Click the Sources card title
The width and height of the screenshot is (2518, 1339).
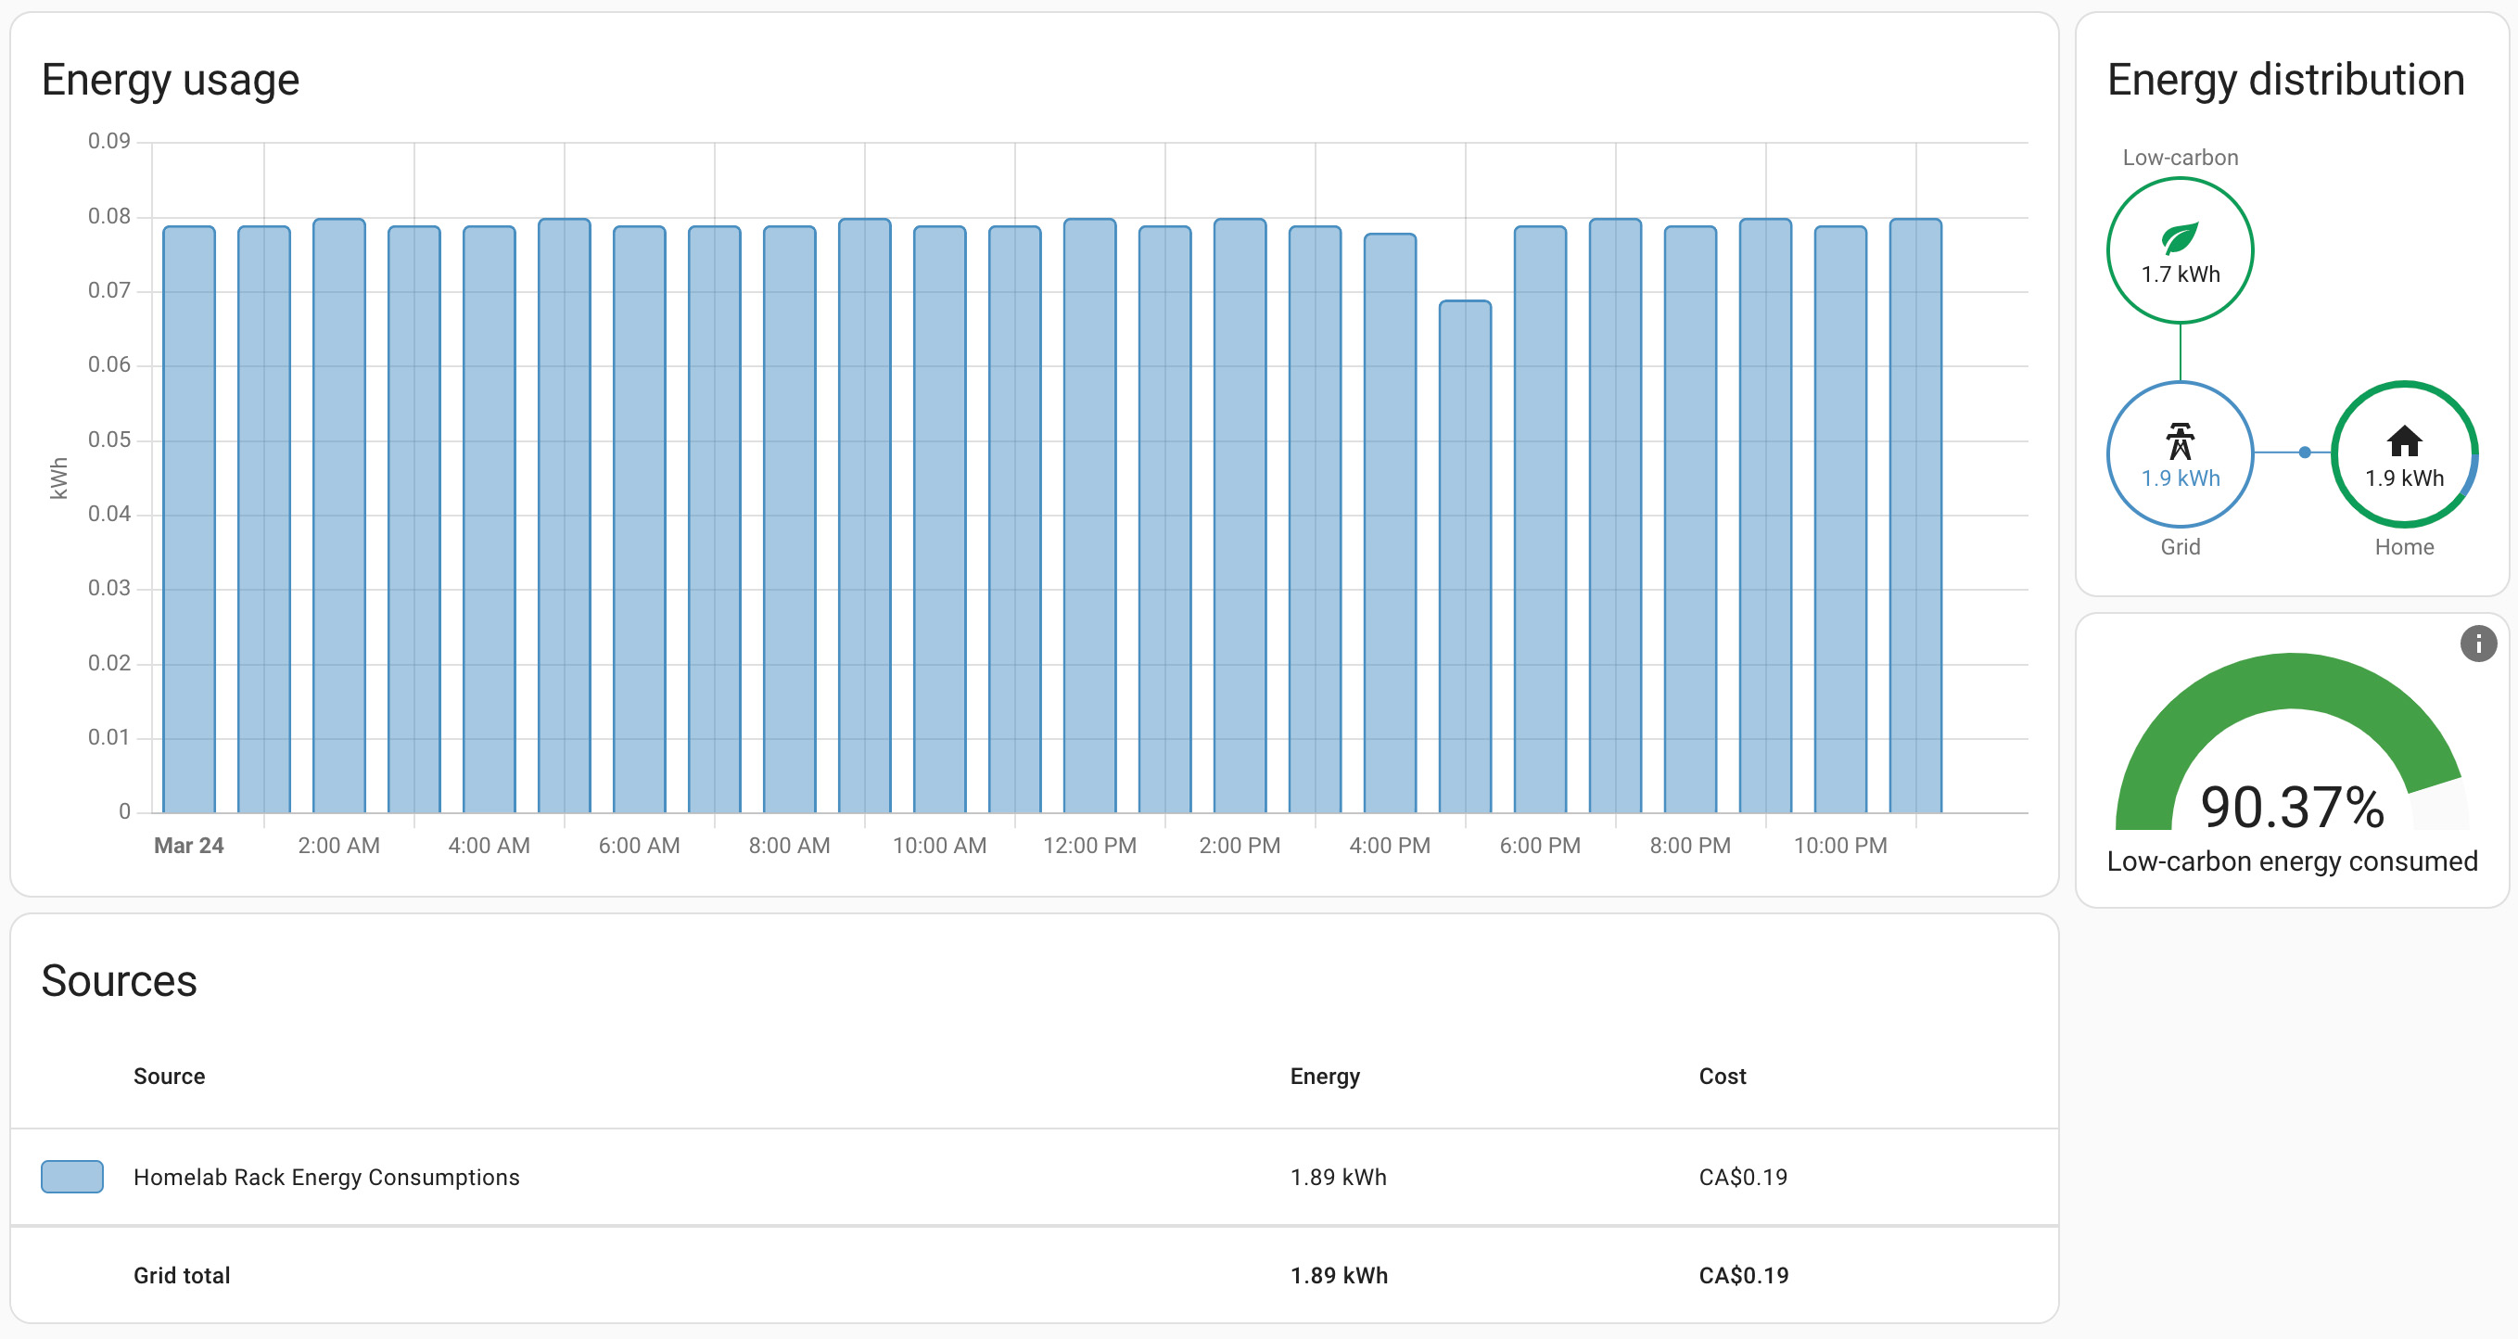tap(120, 981)
